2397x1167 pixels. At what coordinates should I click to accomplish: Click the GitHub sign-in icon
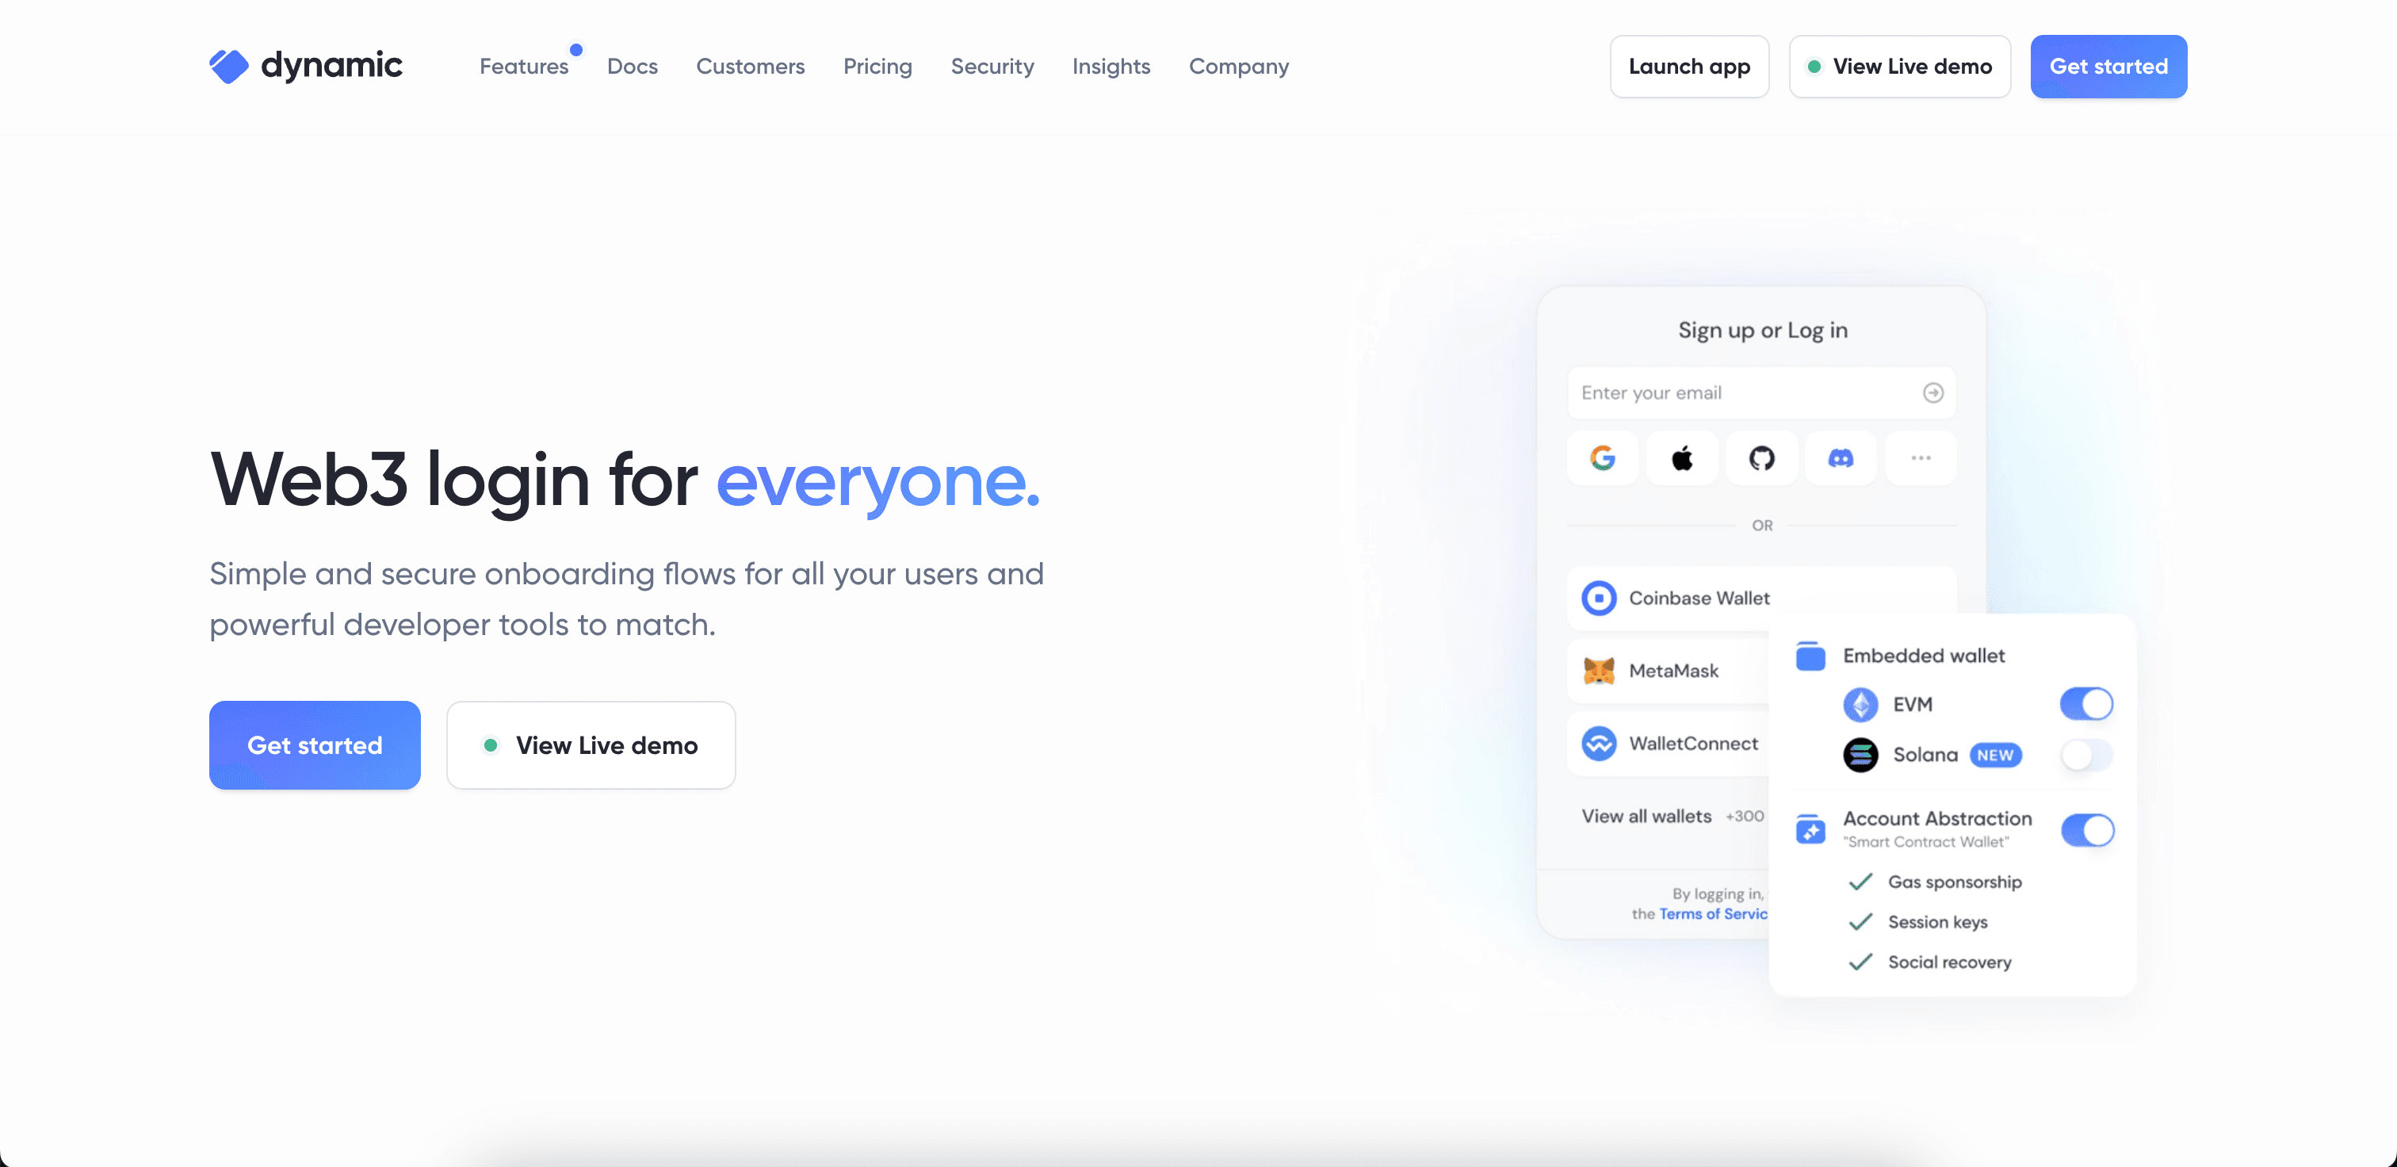click(x=1761, y=456)
